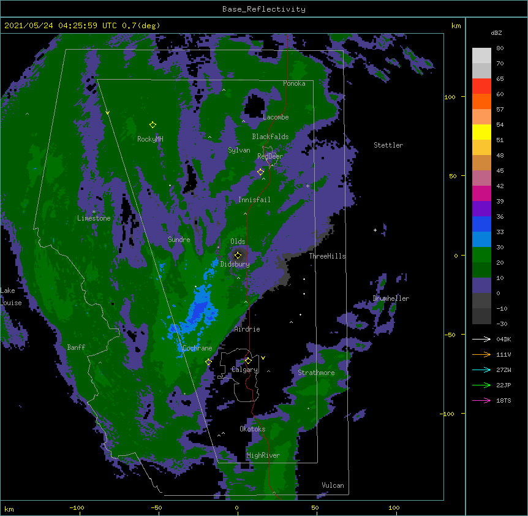The height and width of the screenshot is (516, 528).
Task: Click the Didsbury town label
Action: (x=235, y=264)
